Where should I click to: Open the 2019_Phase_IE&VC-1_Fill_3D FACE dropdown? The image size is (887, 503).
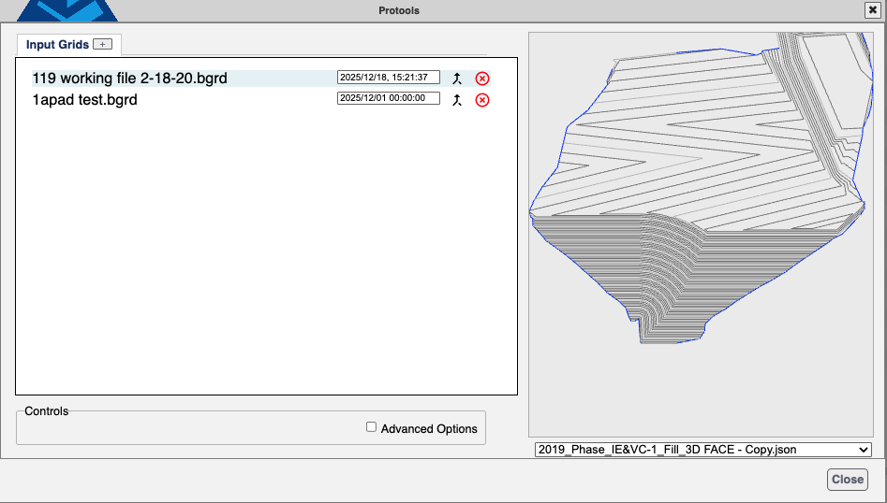(702, 450)
